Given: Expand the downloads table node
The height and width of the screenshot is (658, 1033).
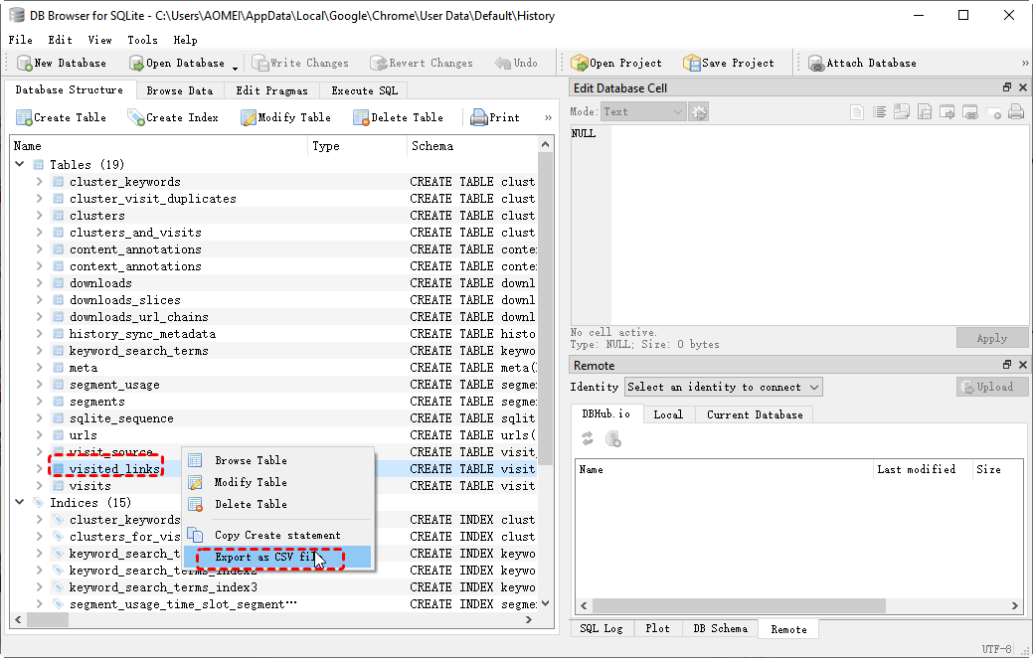Looking at the screenshot, I should click(39, 283).
